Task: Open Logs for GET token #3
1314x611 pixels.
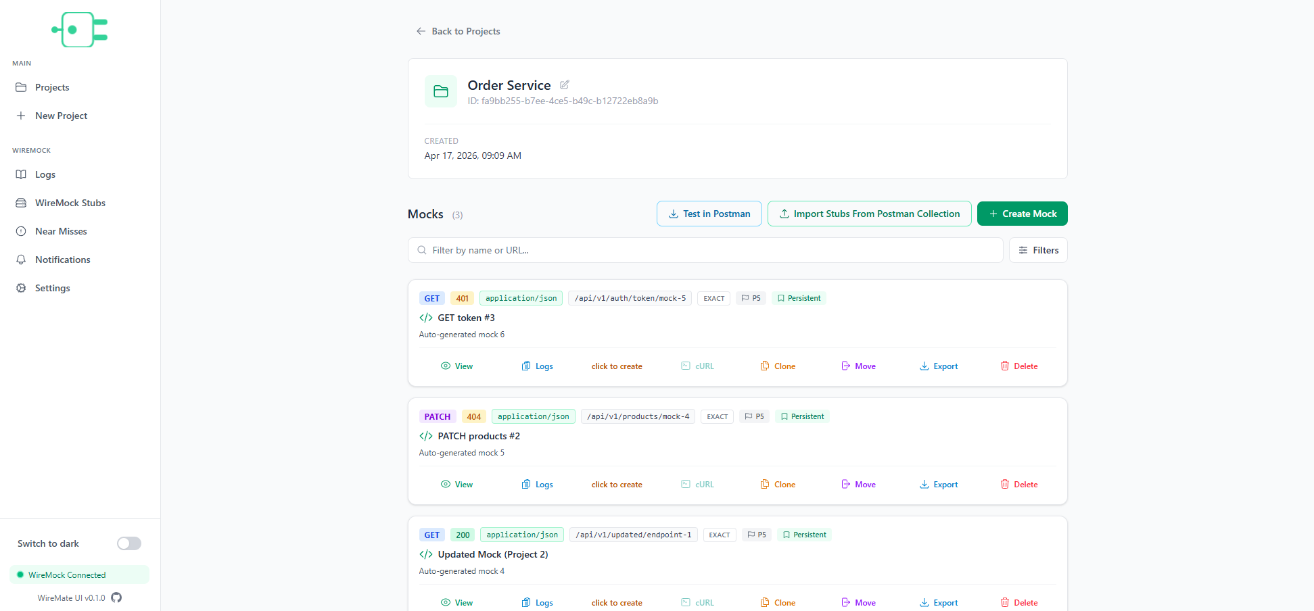Action: click(x=537, y=366)
